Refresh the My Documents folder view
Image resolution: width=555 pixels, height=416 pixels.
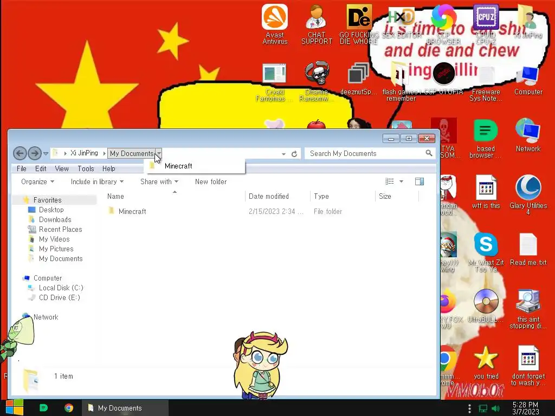pos(294,154)
